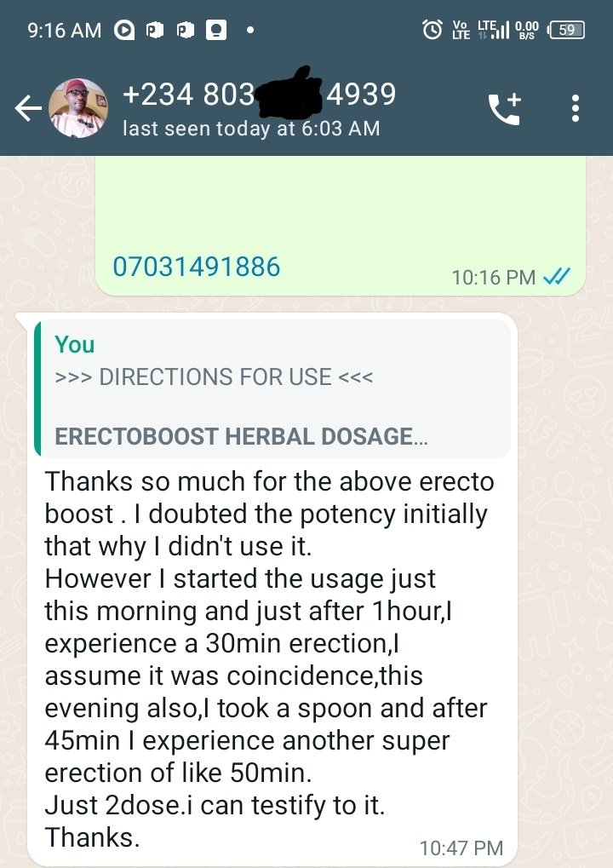Tap the double check marks on sent message
Screen dimensions: 613x868
point(556,276)
